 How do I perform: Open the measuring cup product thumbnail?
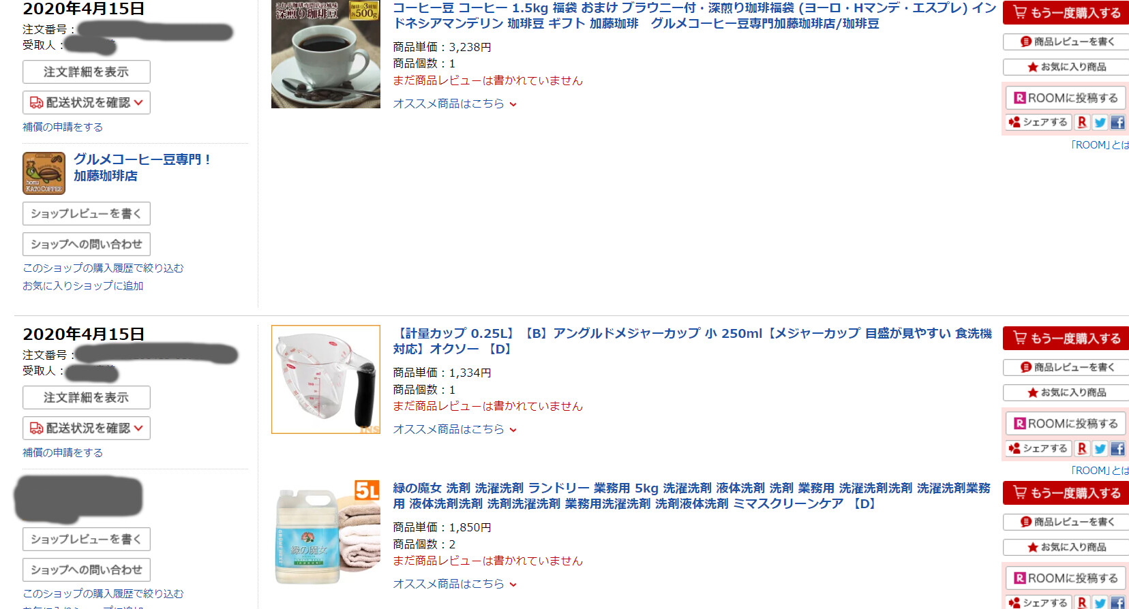326,379
